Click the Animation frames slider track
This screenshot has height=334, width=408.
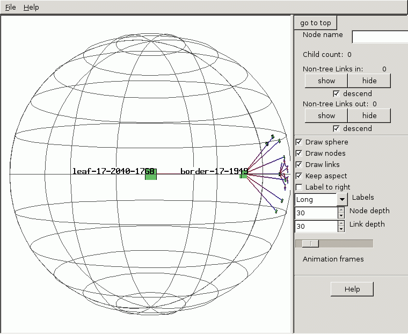pos(334,244)
